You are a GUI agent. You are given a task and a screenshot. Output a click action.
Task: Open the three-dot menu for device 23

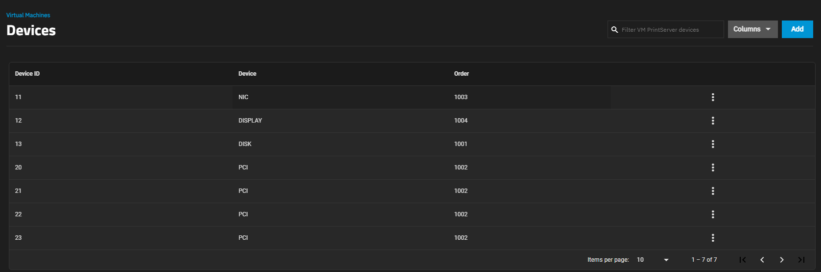(x=713, y=238)
